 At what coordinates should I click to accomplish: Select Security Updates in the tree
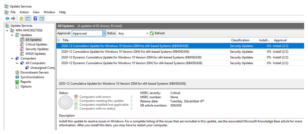click(37, 49)
